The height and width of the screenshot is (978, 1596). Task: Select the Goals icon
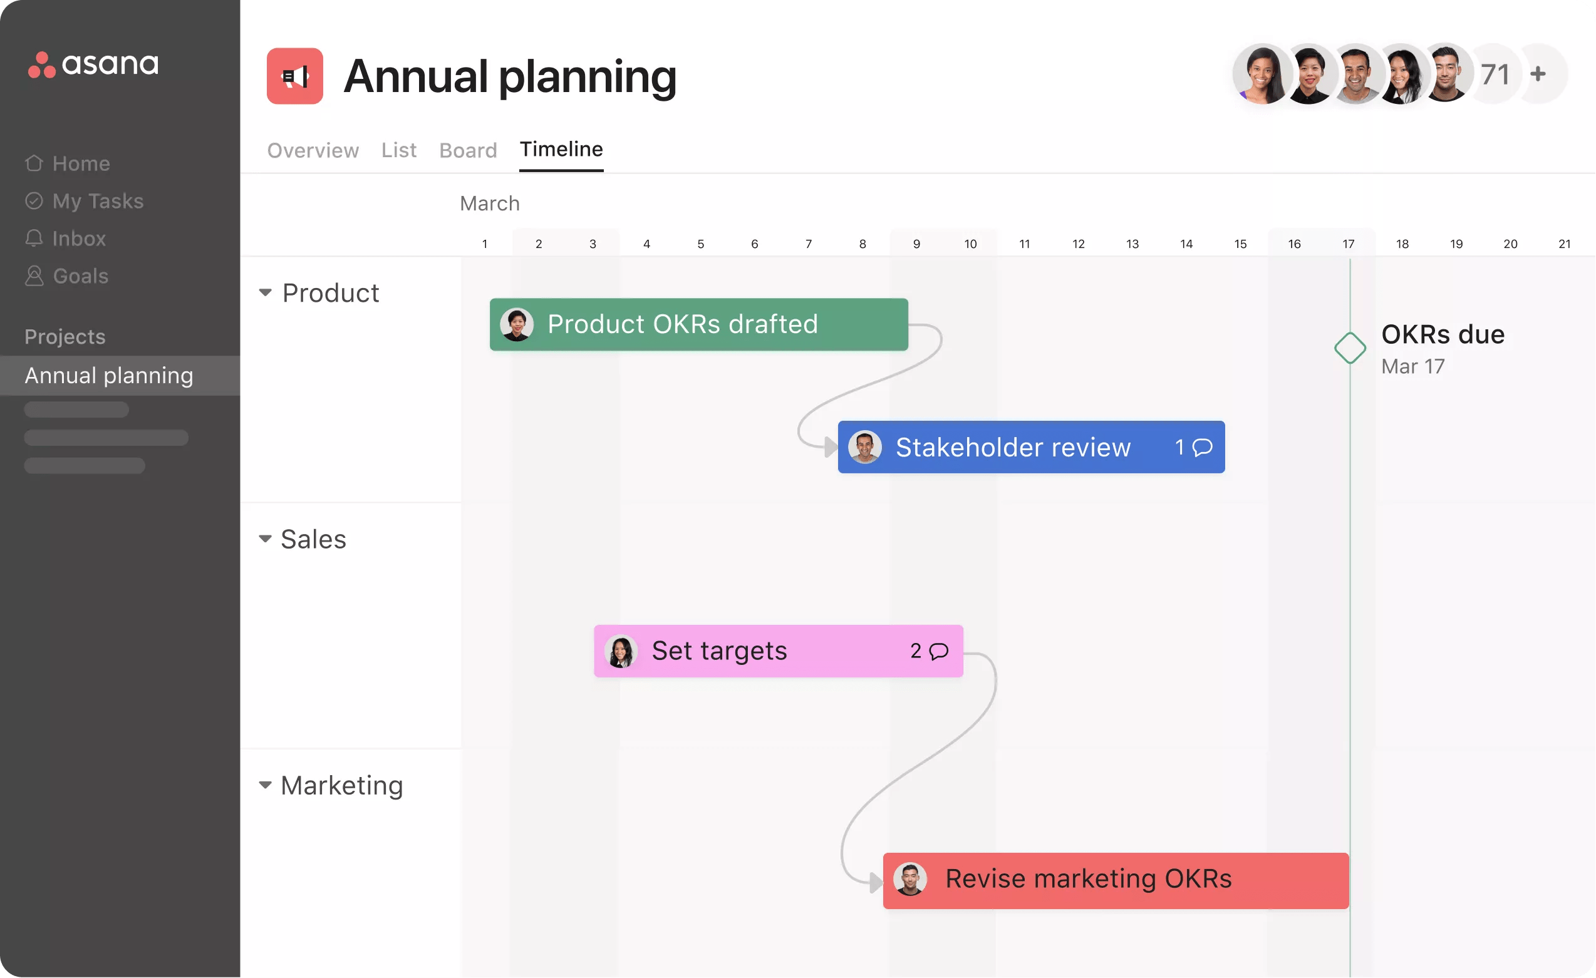[34, 275]
